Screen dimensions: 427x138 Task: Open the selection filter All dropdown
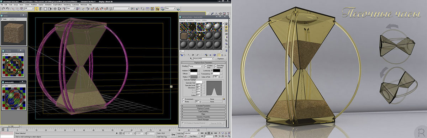pos(29,9)
